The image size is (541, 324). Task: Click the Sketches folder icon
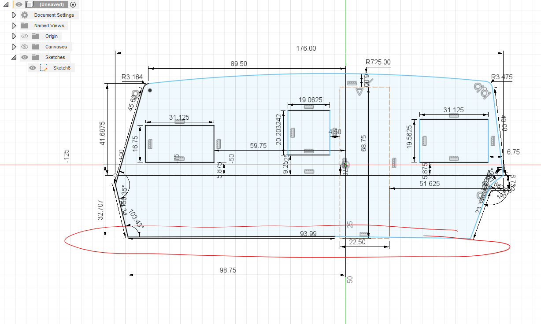pos(36,57)
